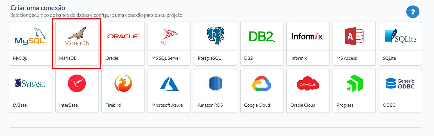Screen dimensions: 434x136
Task: Click the Generic ODBC database thumbnail
Action: click(401, 84)
